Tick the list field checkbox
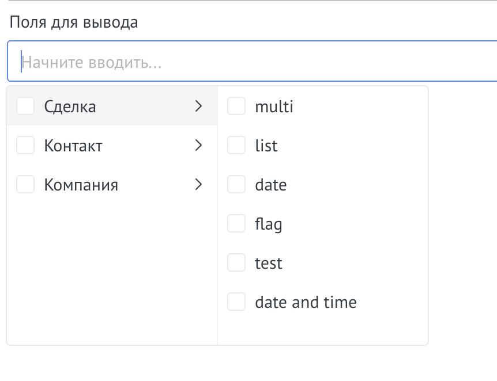This screenshot has width=497, height=381. pyautogui.click(x=236, y=145)
